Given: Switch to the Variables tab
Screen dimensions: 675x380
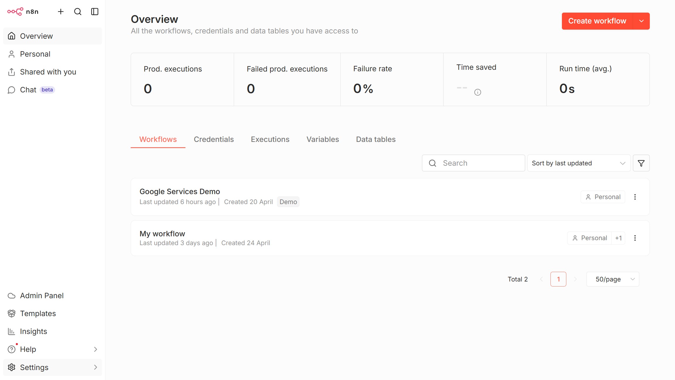Looking at the screenshot, I should point(323,139).
